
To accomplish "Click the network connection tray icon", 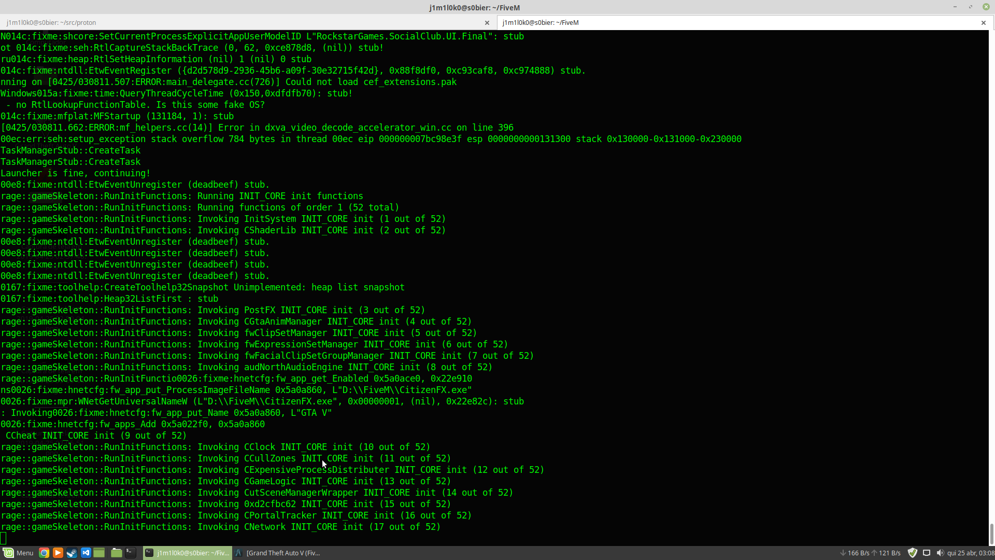I will coord(927,553).
